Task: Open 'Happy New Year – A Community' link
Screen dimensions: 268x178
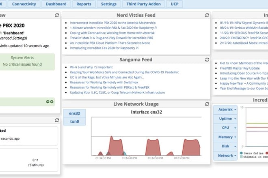Action: pyautogui.click(x=244, y=83)
